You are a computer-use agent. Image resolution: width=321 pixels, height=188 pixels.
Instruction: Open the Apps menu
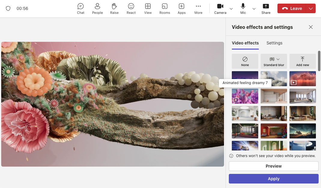[x=181, y=9]
